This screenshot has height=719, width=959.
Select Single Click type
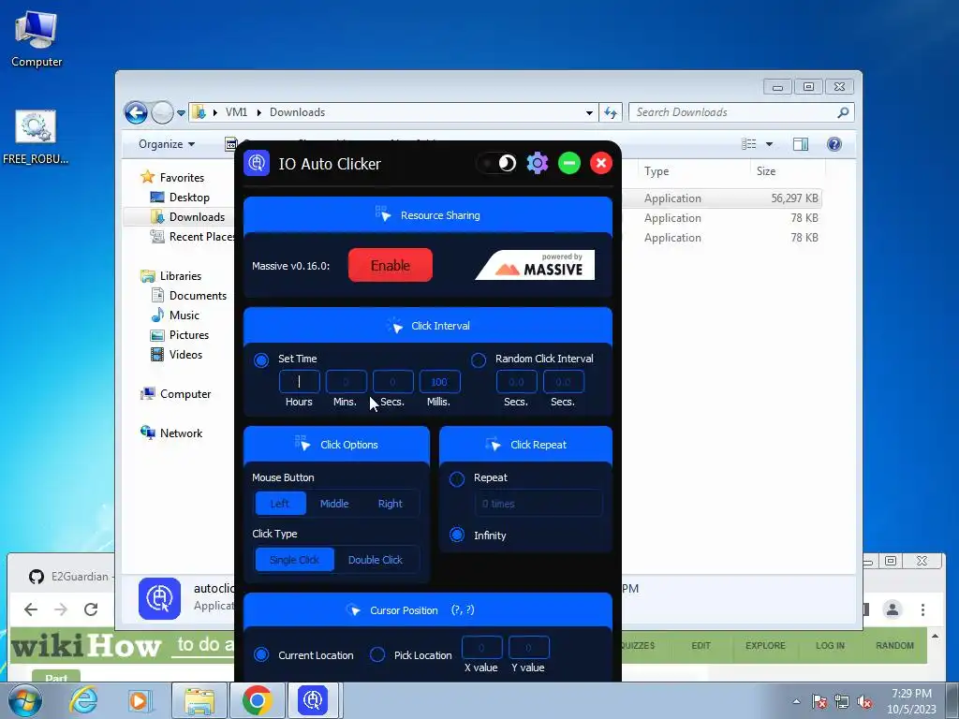[294, 560]
